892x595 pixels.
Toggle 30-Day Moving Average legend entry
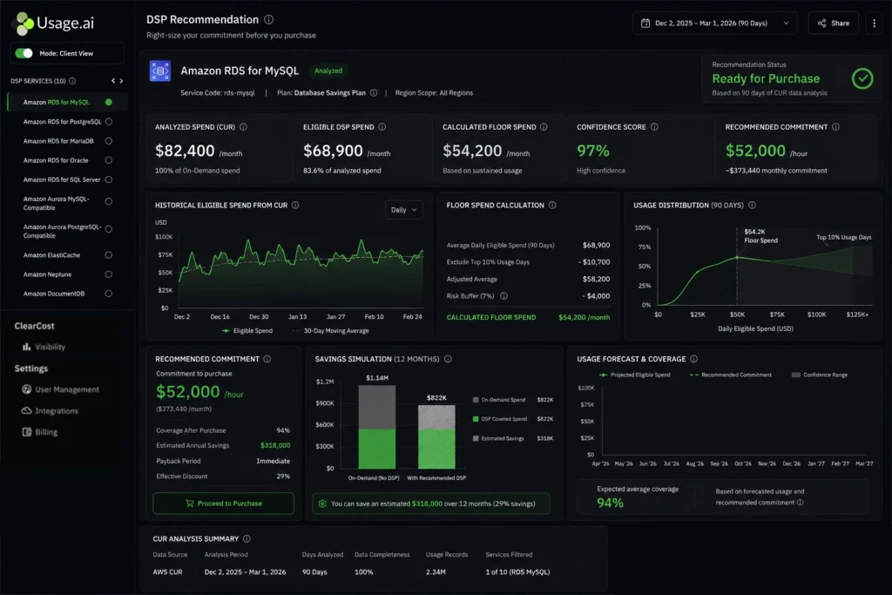click(x=330, y=330)
